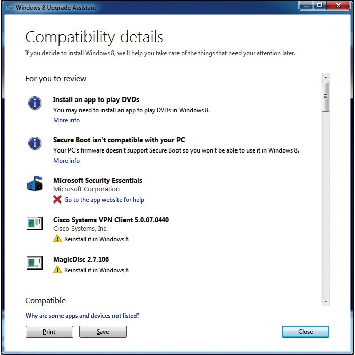The width and height of the screenshot is (355, 355).
Task: Click the For you to review heading
Action: point(55,79)
